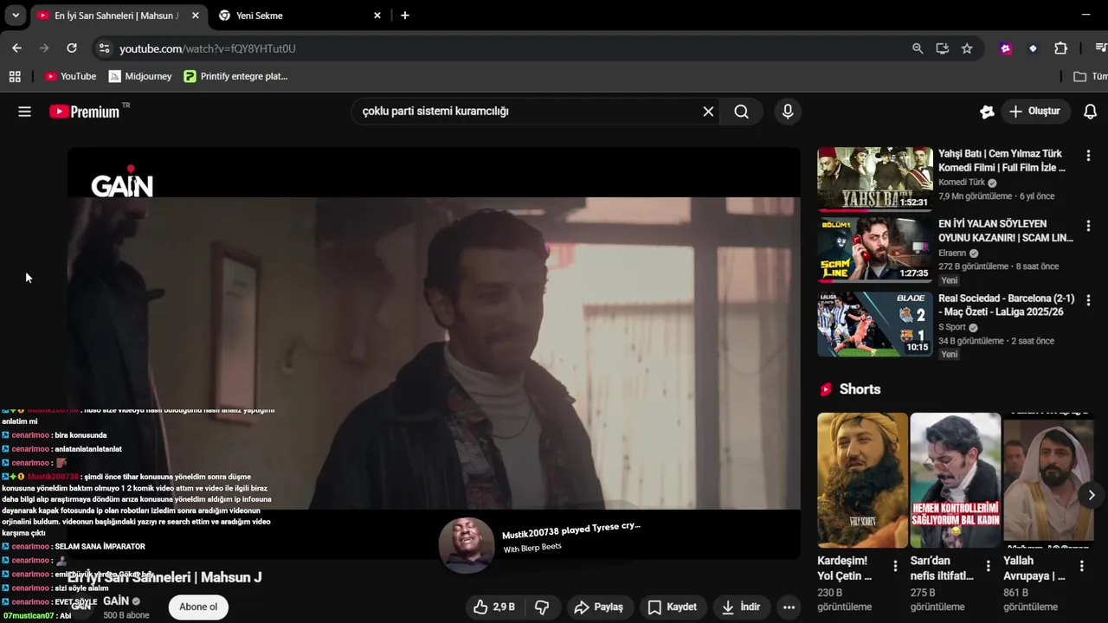
Task: Open options for Sarı'dan nefis short
Action: [x=989, y=566]
